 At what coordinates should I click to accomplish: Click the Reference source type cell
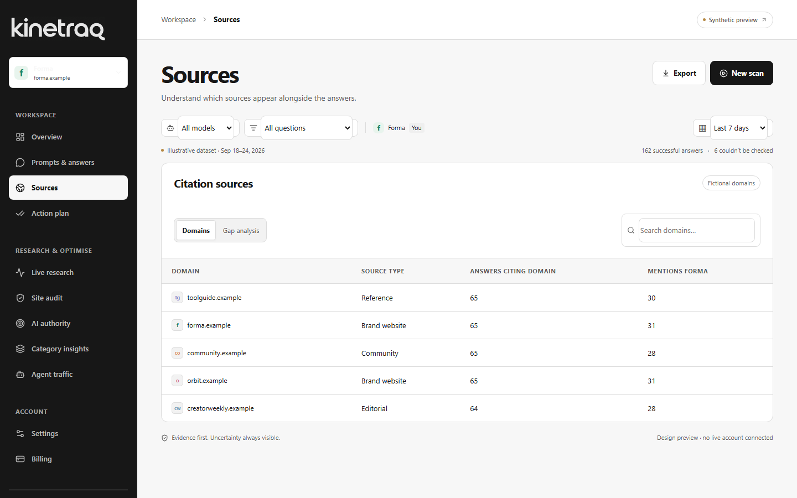pos(377,298)
